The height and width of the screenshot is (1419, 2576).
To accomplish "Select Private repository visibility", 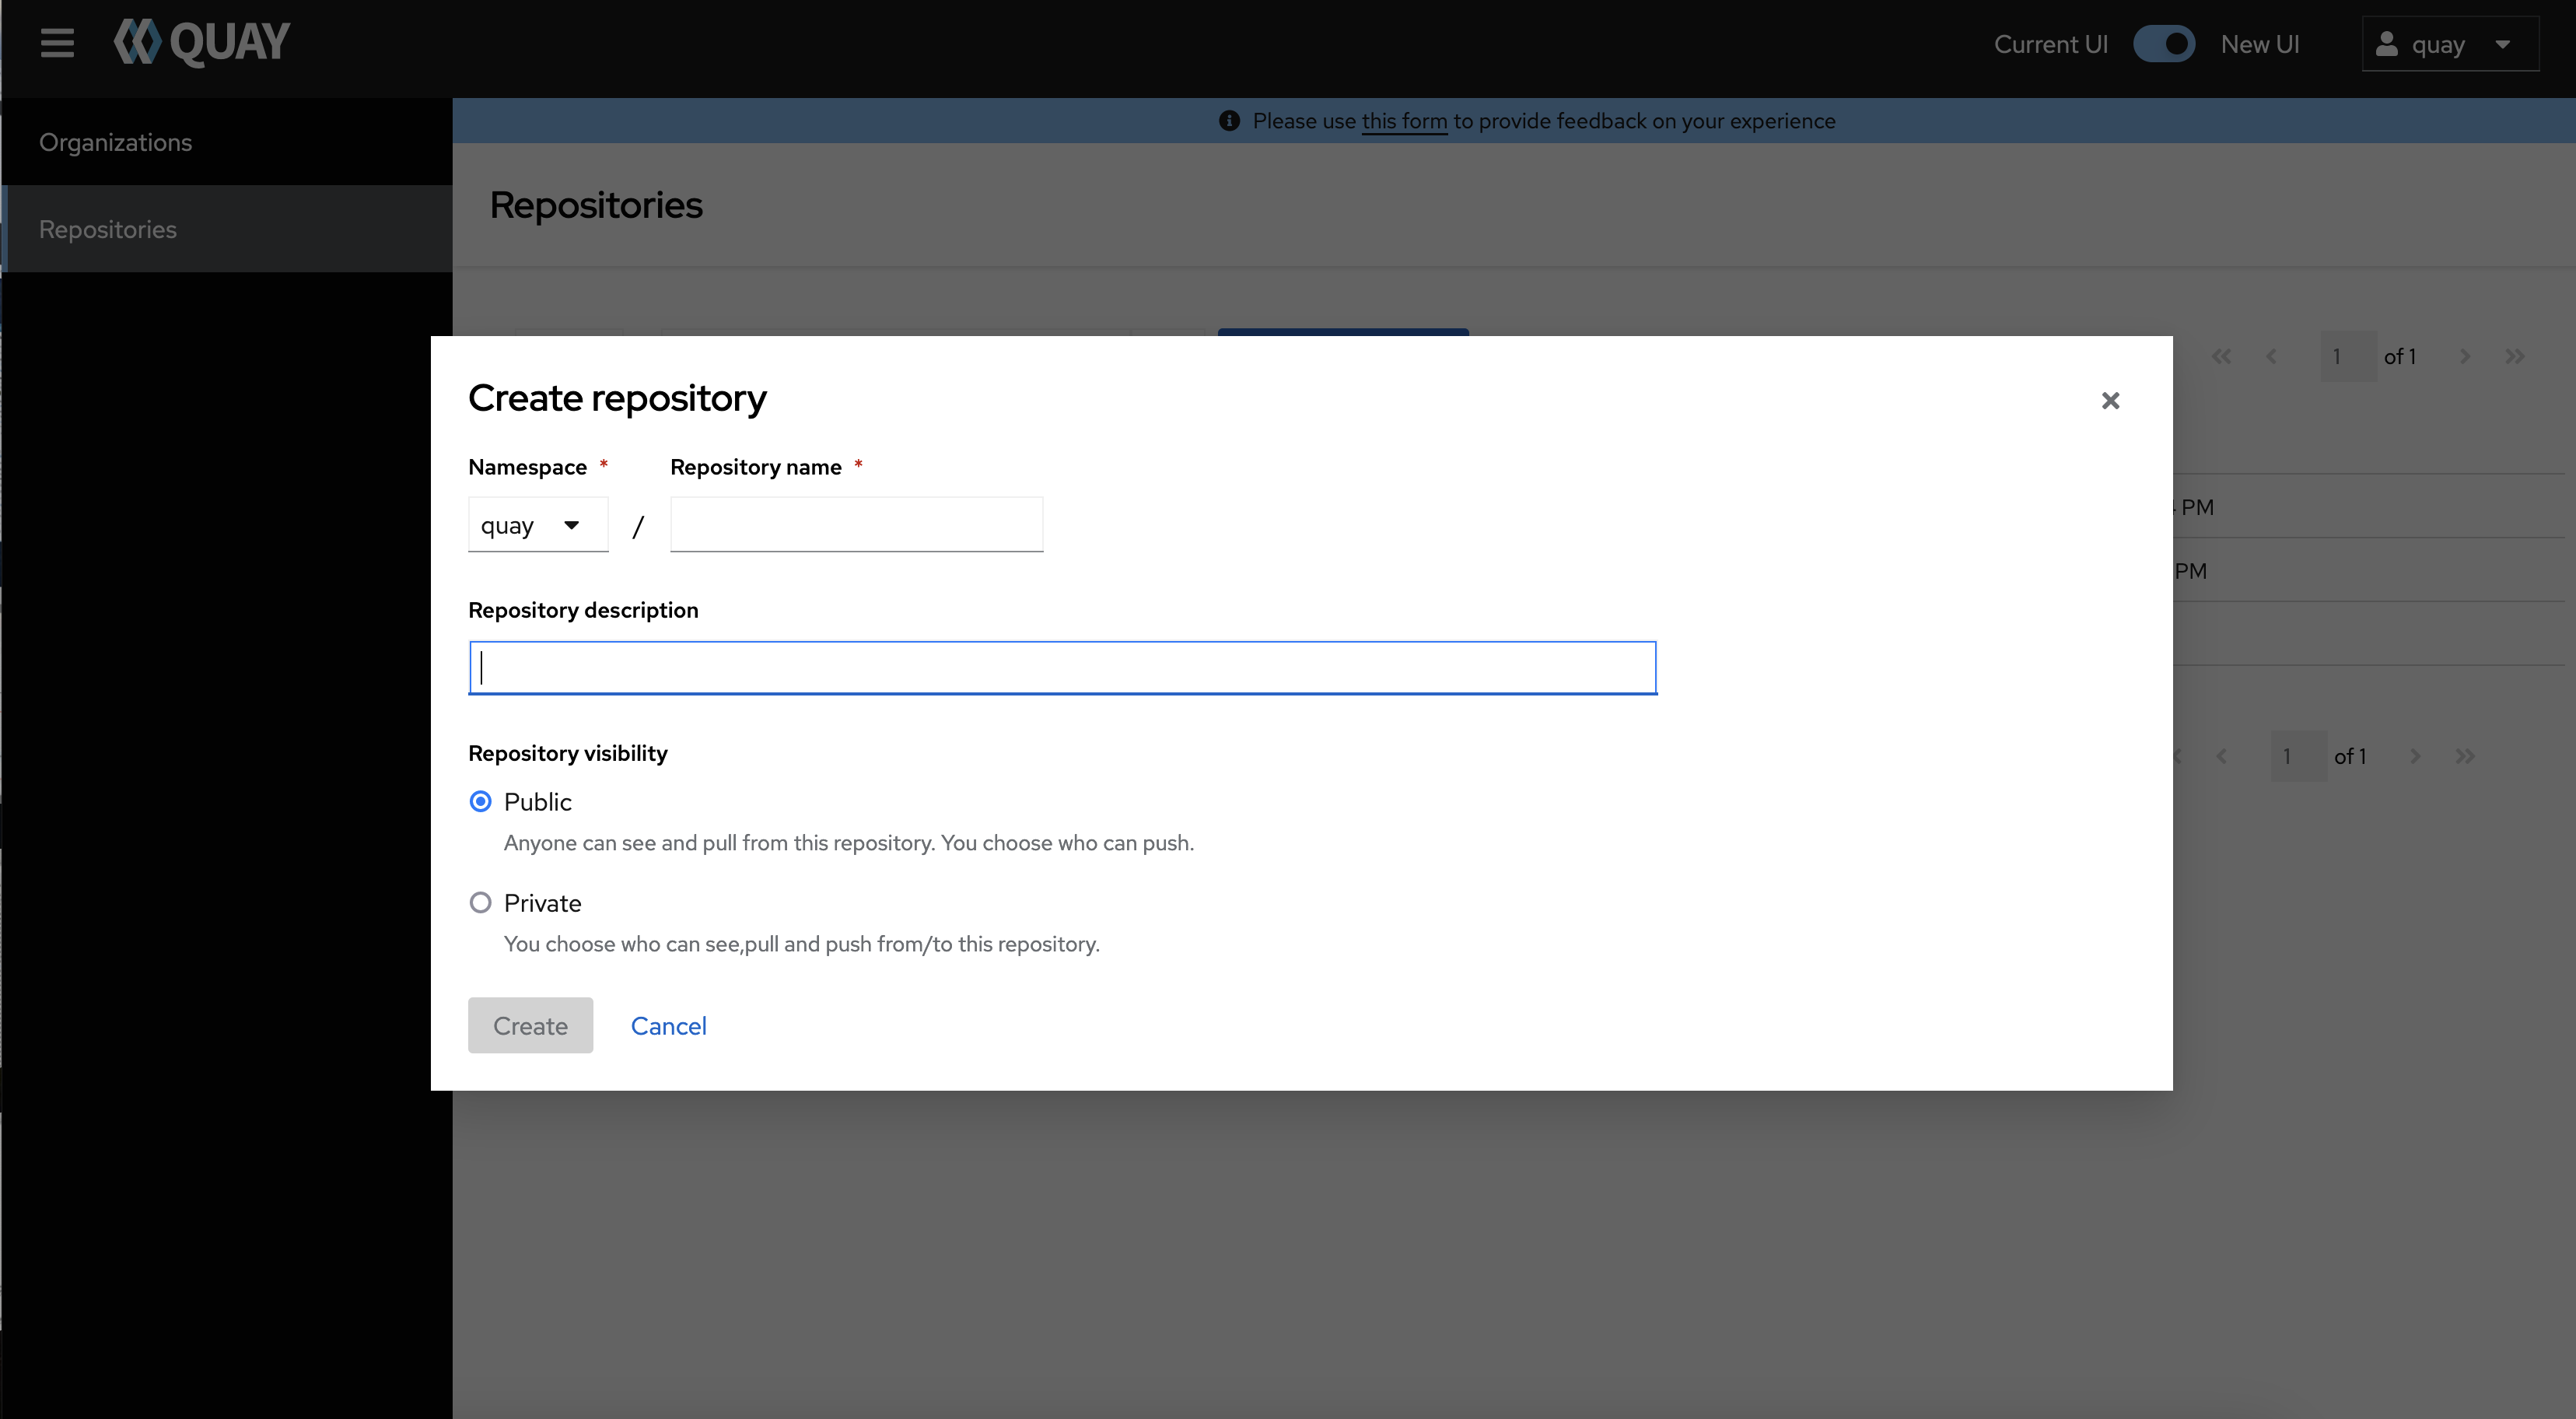I will pyautogui.click(x=480, y=903).
